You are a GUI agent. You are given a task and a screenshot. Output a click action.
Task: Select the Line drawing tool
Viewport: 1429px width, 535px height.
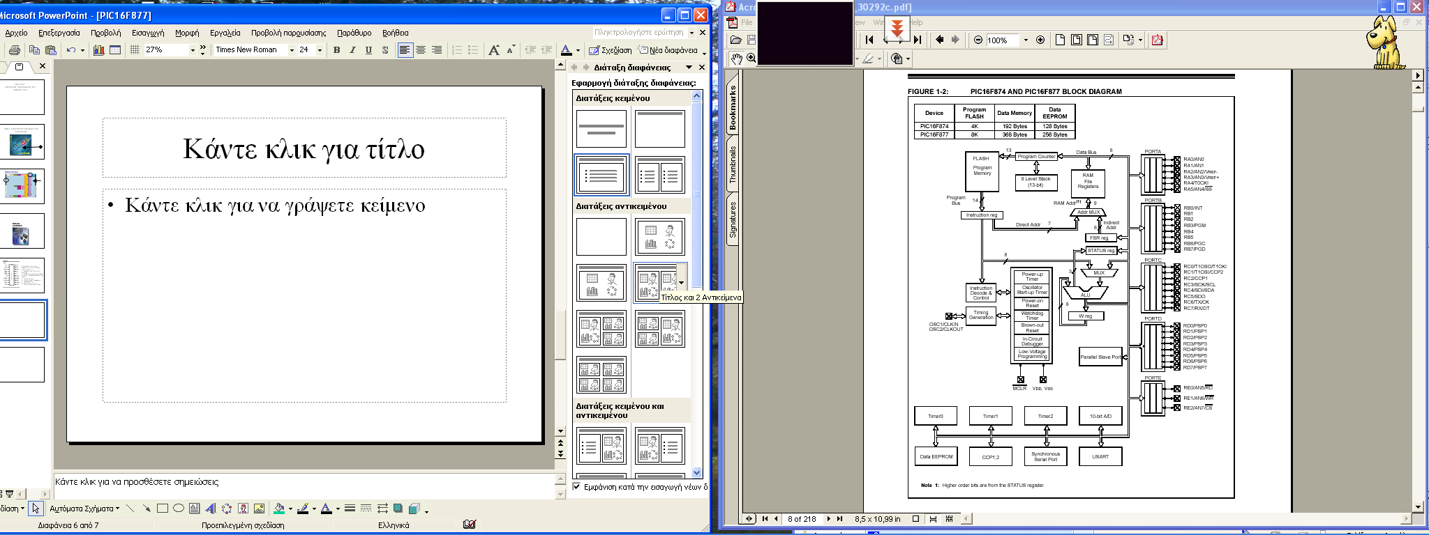[130, 509]
